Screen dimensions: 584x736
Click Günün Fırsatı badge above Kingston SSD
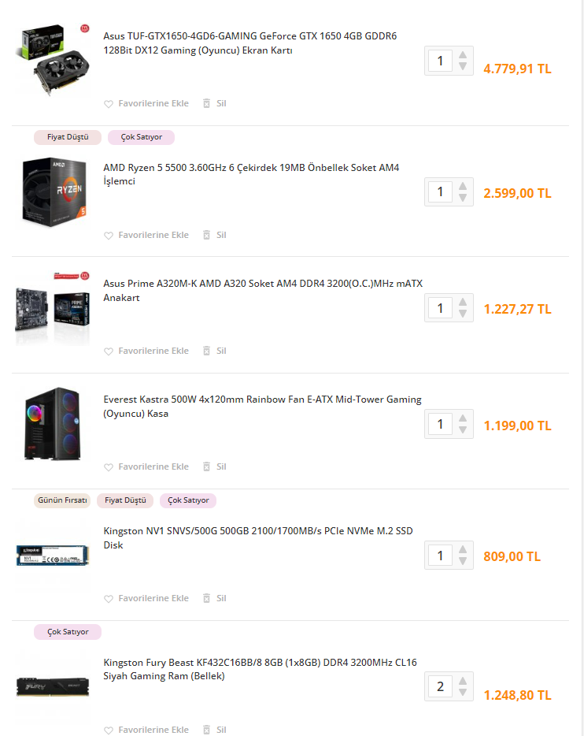point(62,500)
